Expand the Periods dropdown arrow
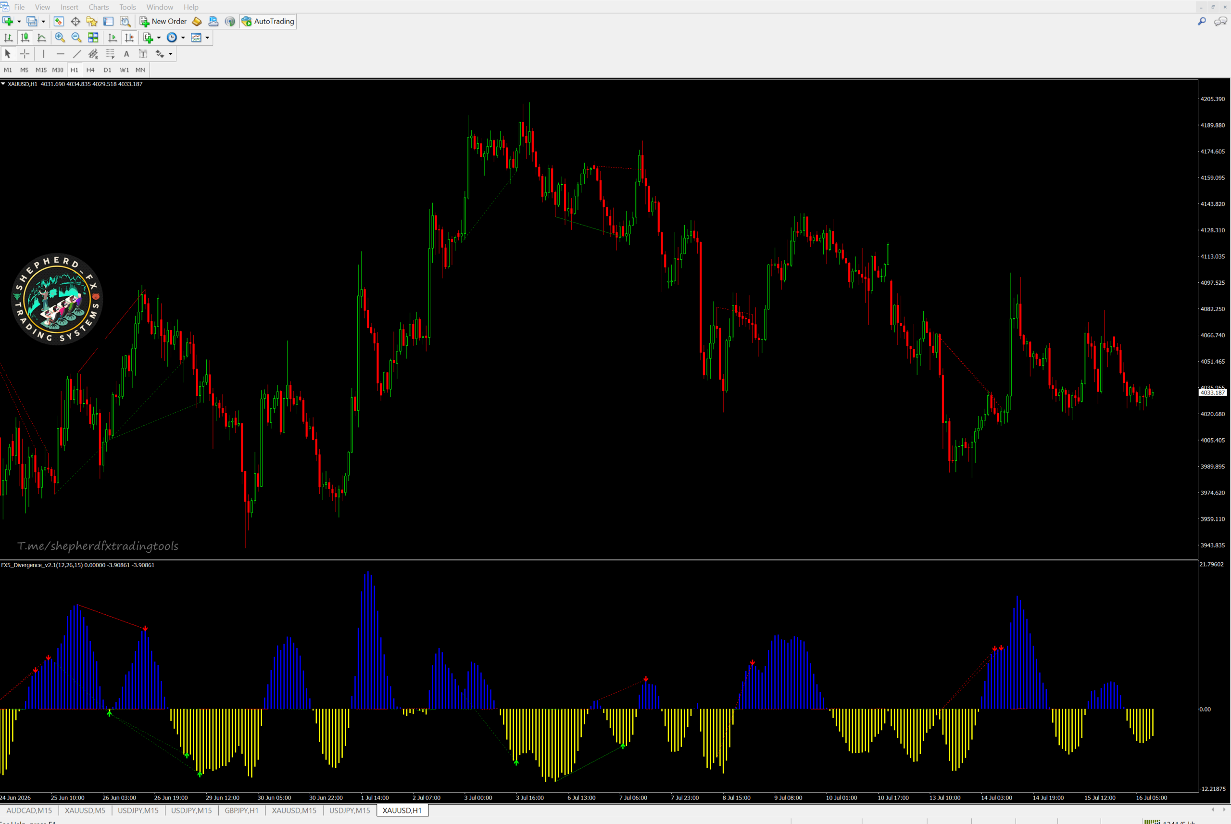This screenshot has height=824, width=1231. coord(183,38)
